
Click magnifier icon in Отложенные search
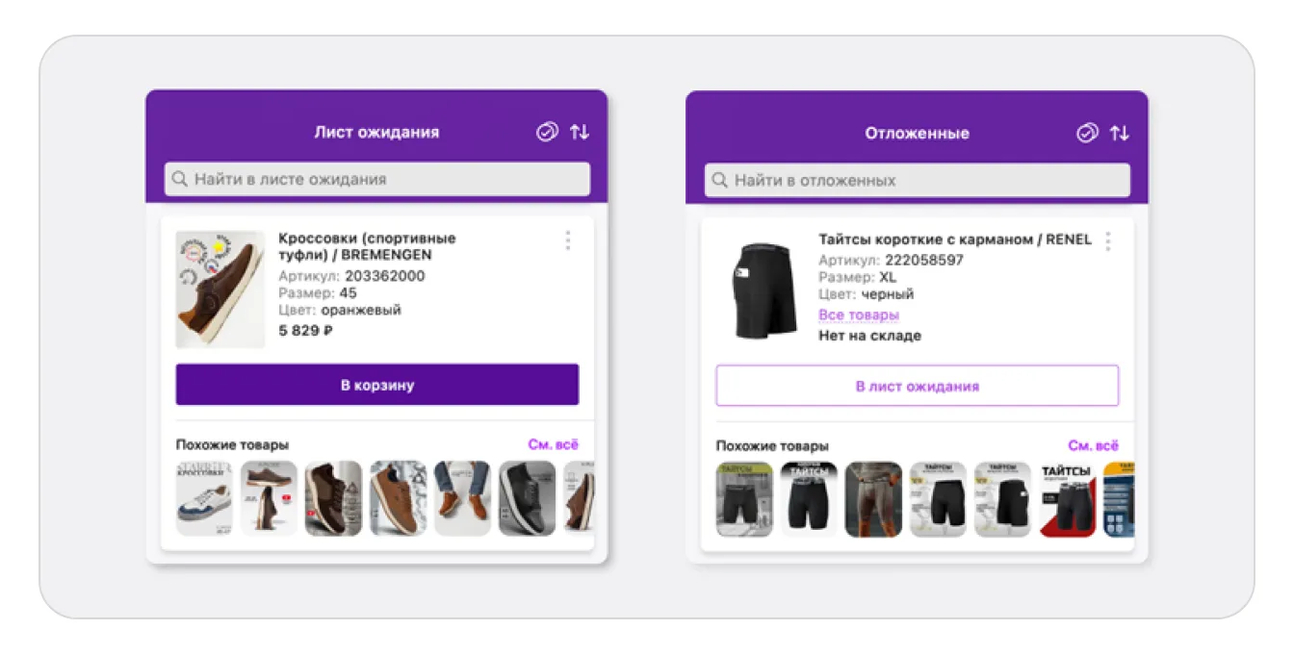719,180
